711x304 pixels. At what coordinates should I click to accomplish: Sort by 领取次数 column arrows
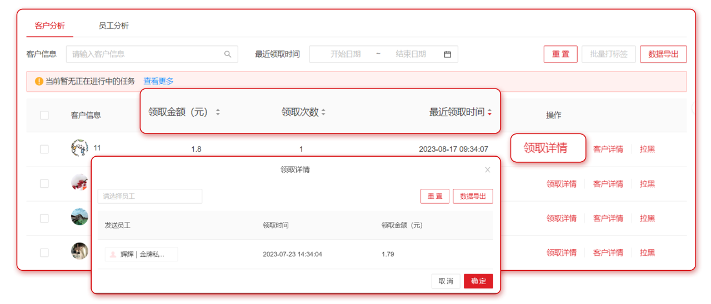click(x=323, y=112)
